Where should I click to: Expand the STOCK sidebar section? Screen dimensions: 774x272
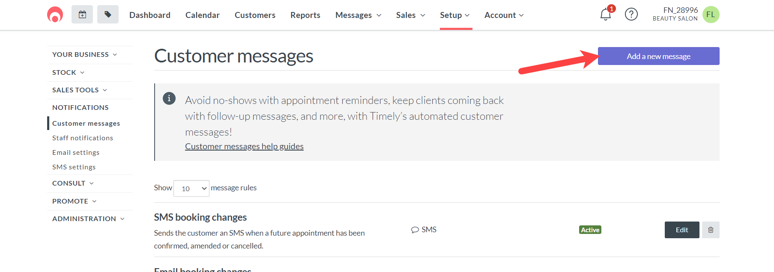pyautogui.click(x=69, y=73)
